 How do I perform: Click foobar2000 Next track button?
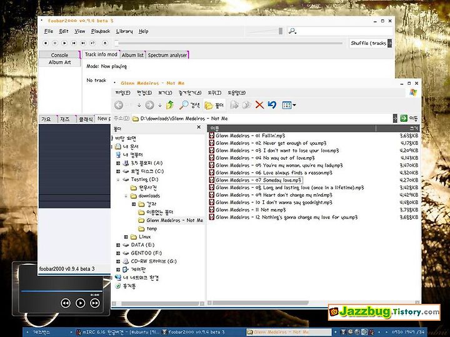pos(83,43)
